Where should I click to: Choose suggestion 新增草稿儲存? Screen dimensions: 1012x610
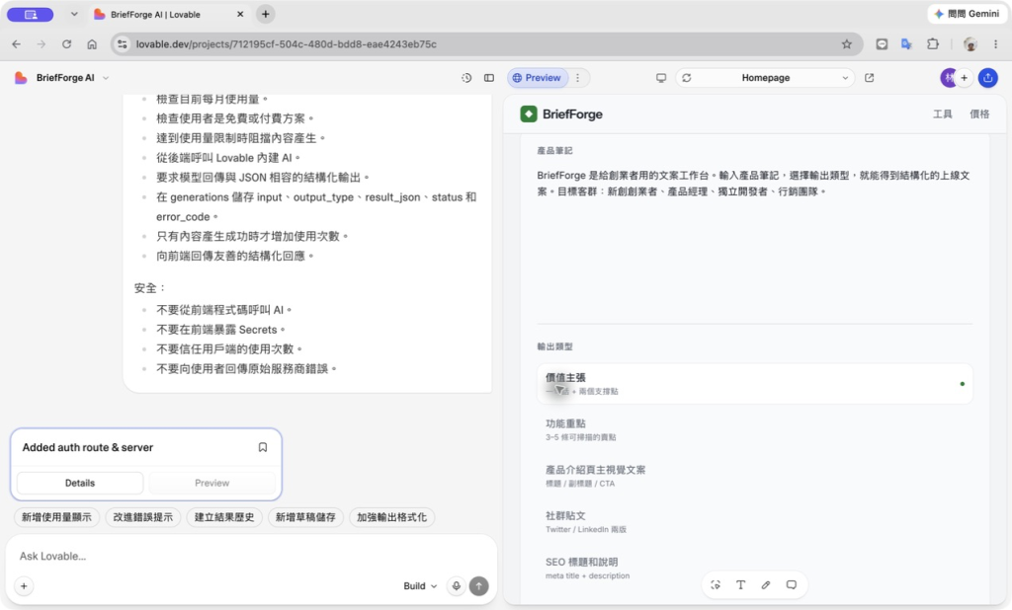point(305,517)
